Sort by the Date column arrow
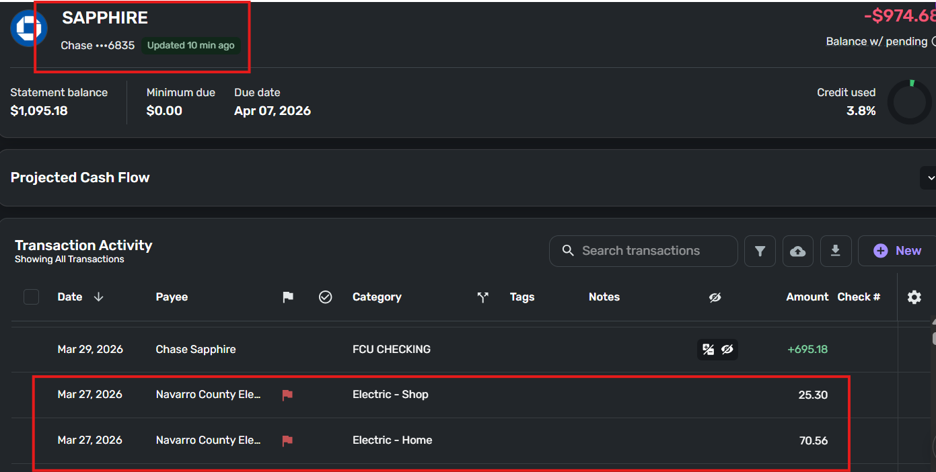 coord(98,297)
